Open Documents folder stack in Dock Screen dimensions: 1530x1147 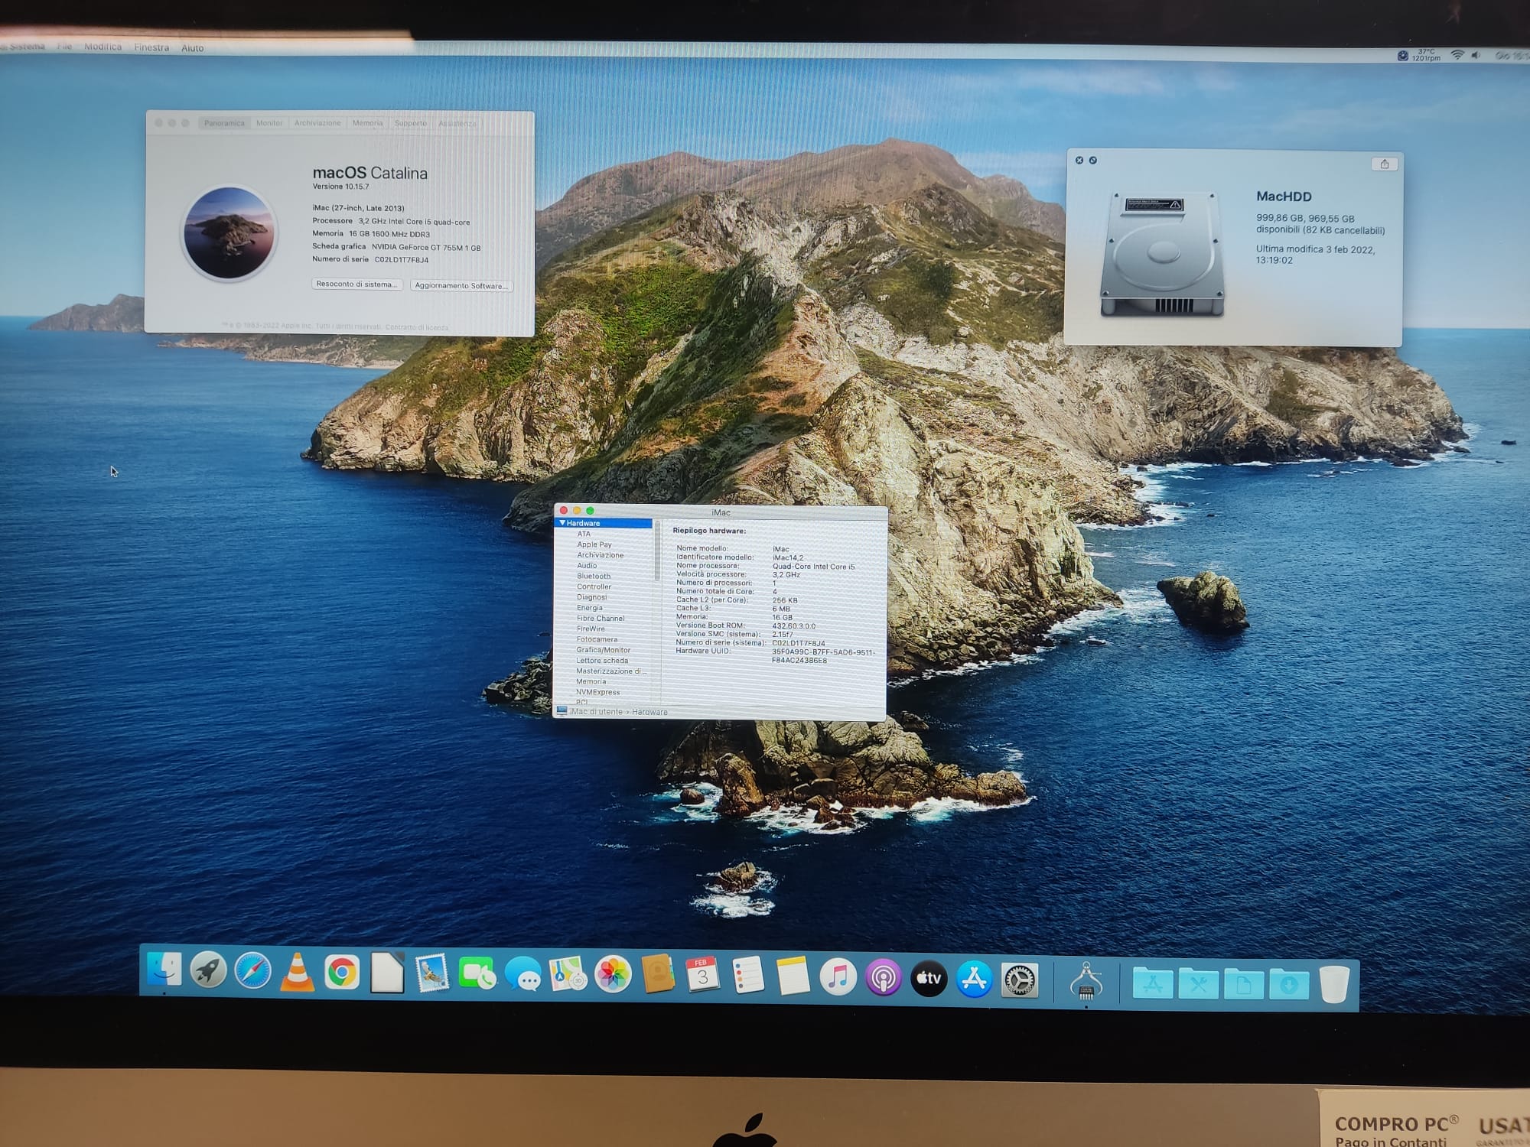1243,985
